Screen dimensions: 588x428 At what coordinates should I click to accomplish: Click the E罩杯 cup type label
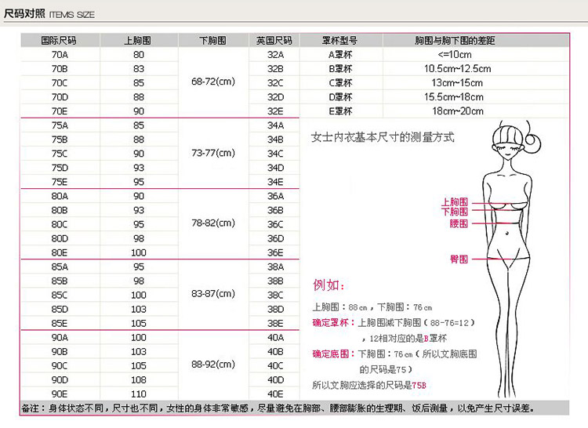tap(340, 111)
